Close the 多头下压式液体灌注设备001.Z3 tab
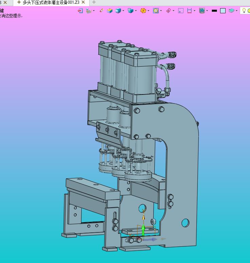 (x=83, y=2)
